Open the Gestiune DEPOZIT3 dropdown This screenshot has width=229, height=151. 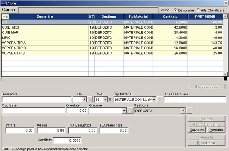[x=183, y=111]
